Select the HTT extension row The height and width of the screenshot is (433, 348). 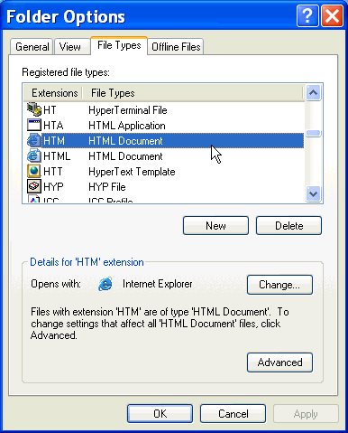pyautogui.click(x=165, y=172)
